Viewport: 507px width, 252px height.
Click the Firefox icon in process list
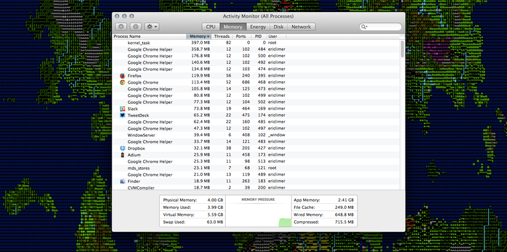click(x=122, y=76)
